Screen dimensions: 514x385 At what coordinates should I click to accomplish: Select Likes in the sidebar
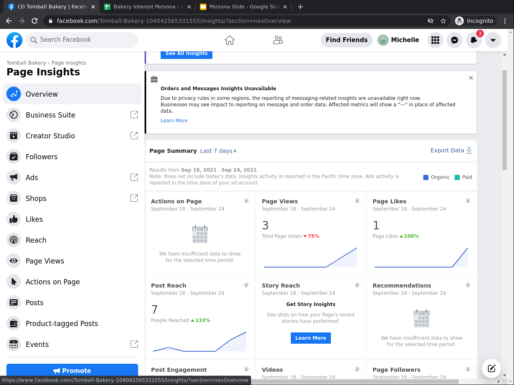tap(72, 219)
